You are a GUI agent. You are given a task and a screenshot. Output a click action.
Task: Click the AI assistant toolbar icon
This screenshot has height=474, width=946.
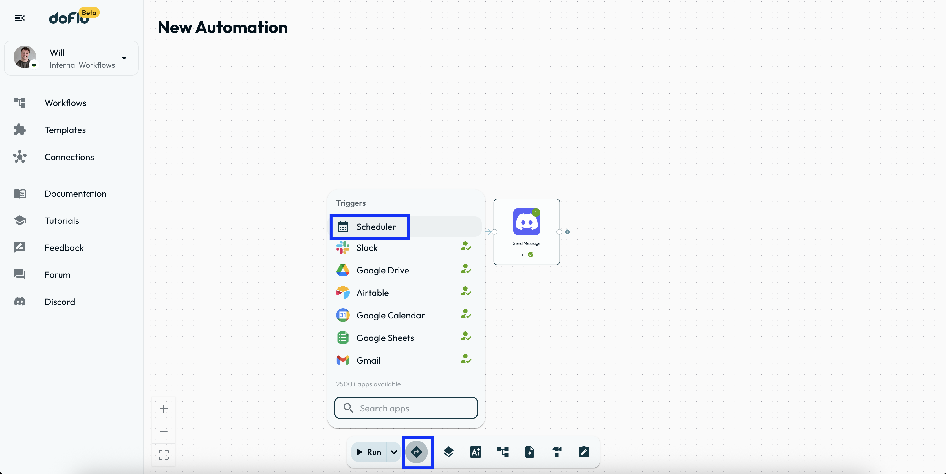[476, 452]
